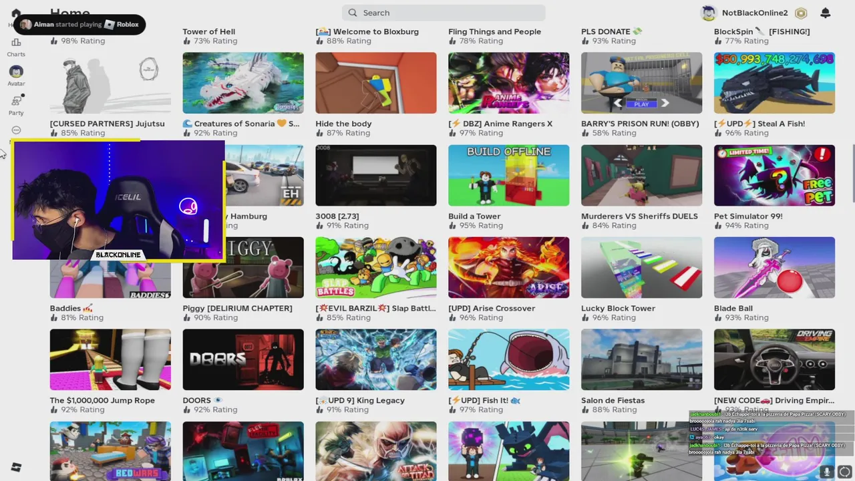
Task: Open Driving Empire game thumbnail
Action: (775, 359)
